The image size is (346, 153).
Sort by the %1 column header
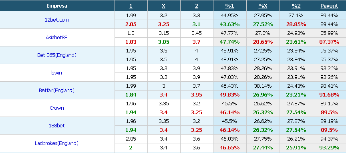point(229,6)
